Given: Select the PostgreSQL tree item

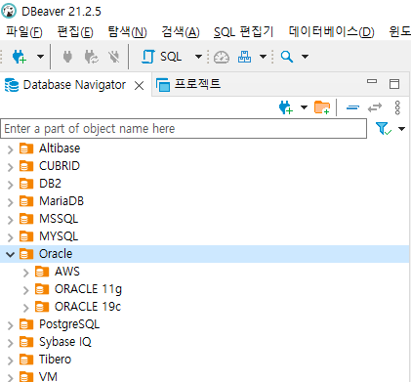Looking at the screenshot, I should tap(69, 324).
